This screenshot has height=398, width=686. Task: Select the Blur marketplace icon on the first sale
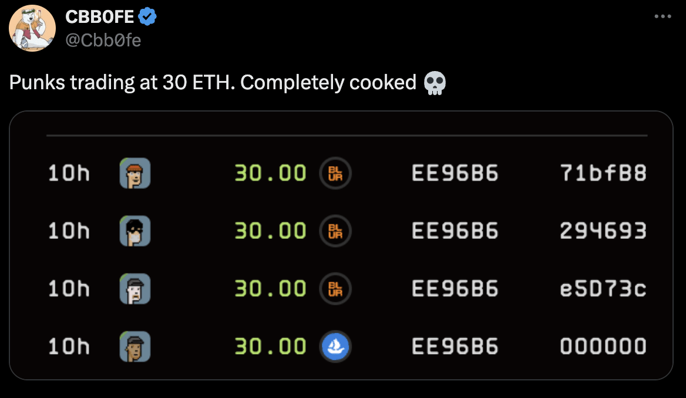click(335, 173)
